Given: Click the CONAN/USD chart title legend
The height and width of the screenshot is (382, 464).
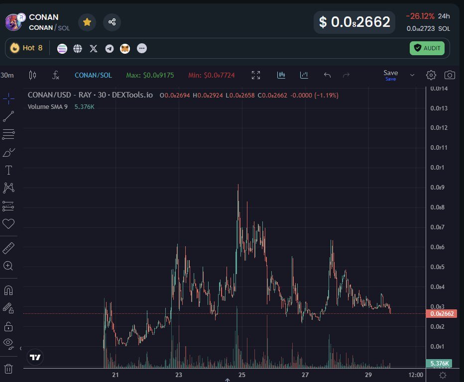Looking at the screenshot, I should tap(90, 95).
